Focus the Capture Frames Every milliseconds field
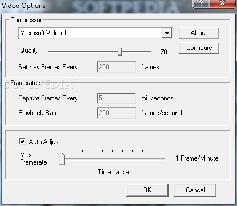This screenshot has width=237, height=206. pos(116,98)
